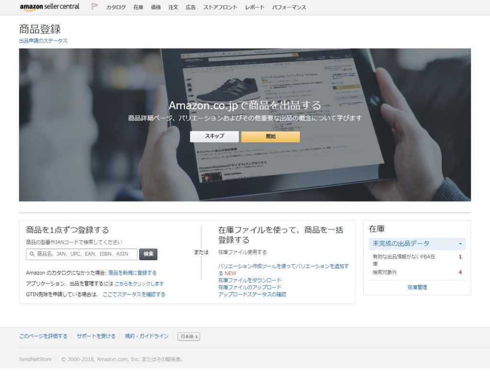Open the ここでステータスを確認する link
This screenshot has height=376, width=490.
point(134,295)
